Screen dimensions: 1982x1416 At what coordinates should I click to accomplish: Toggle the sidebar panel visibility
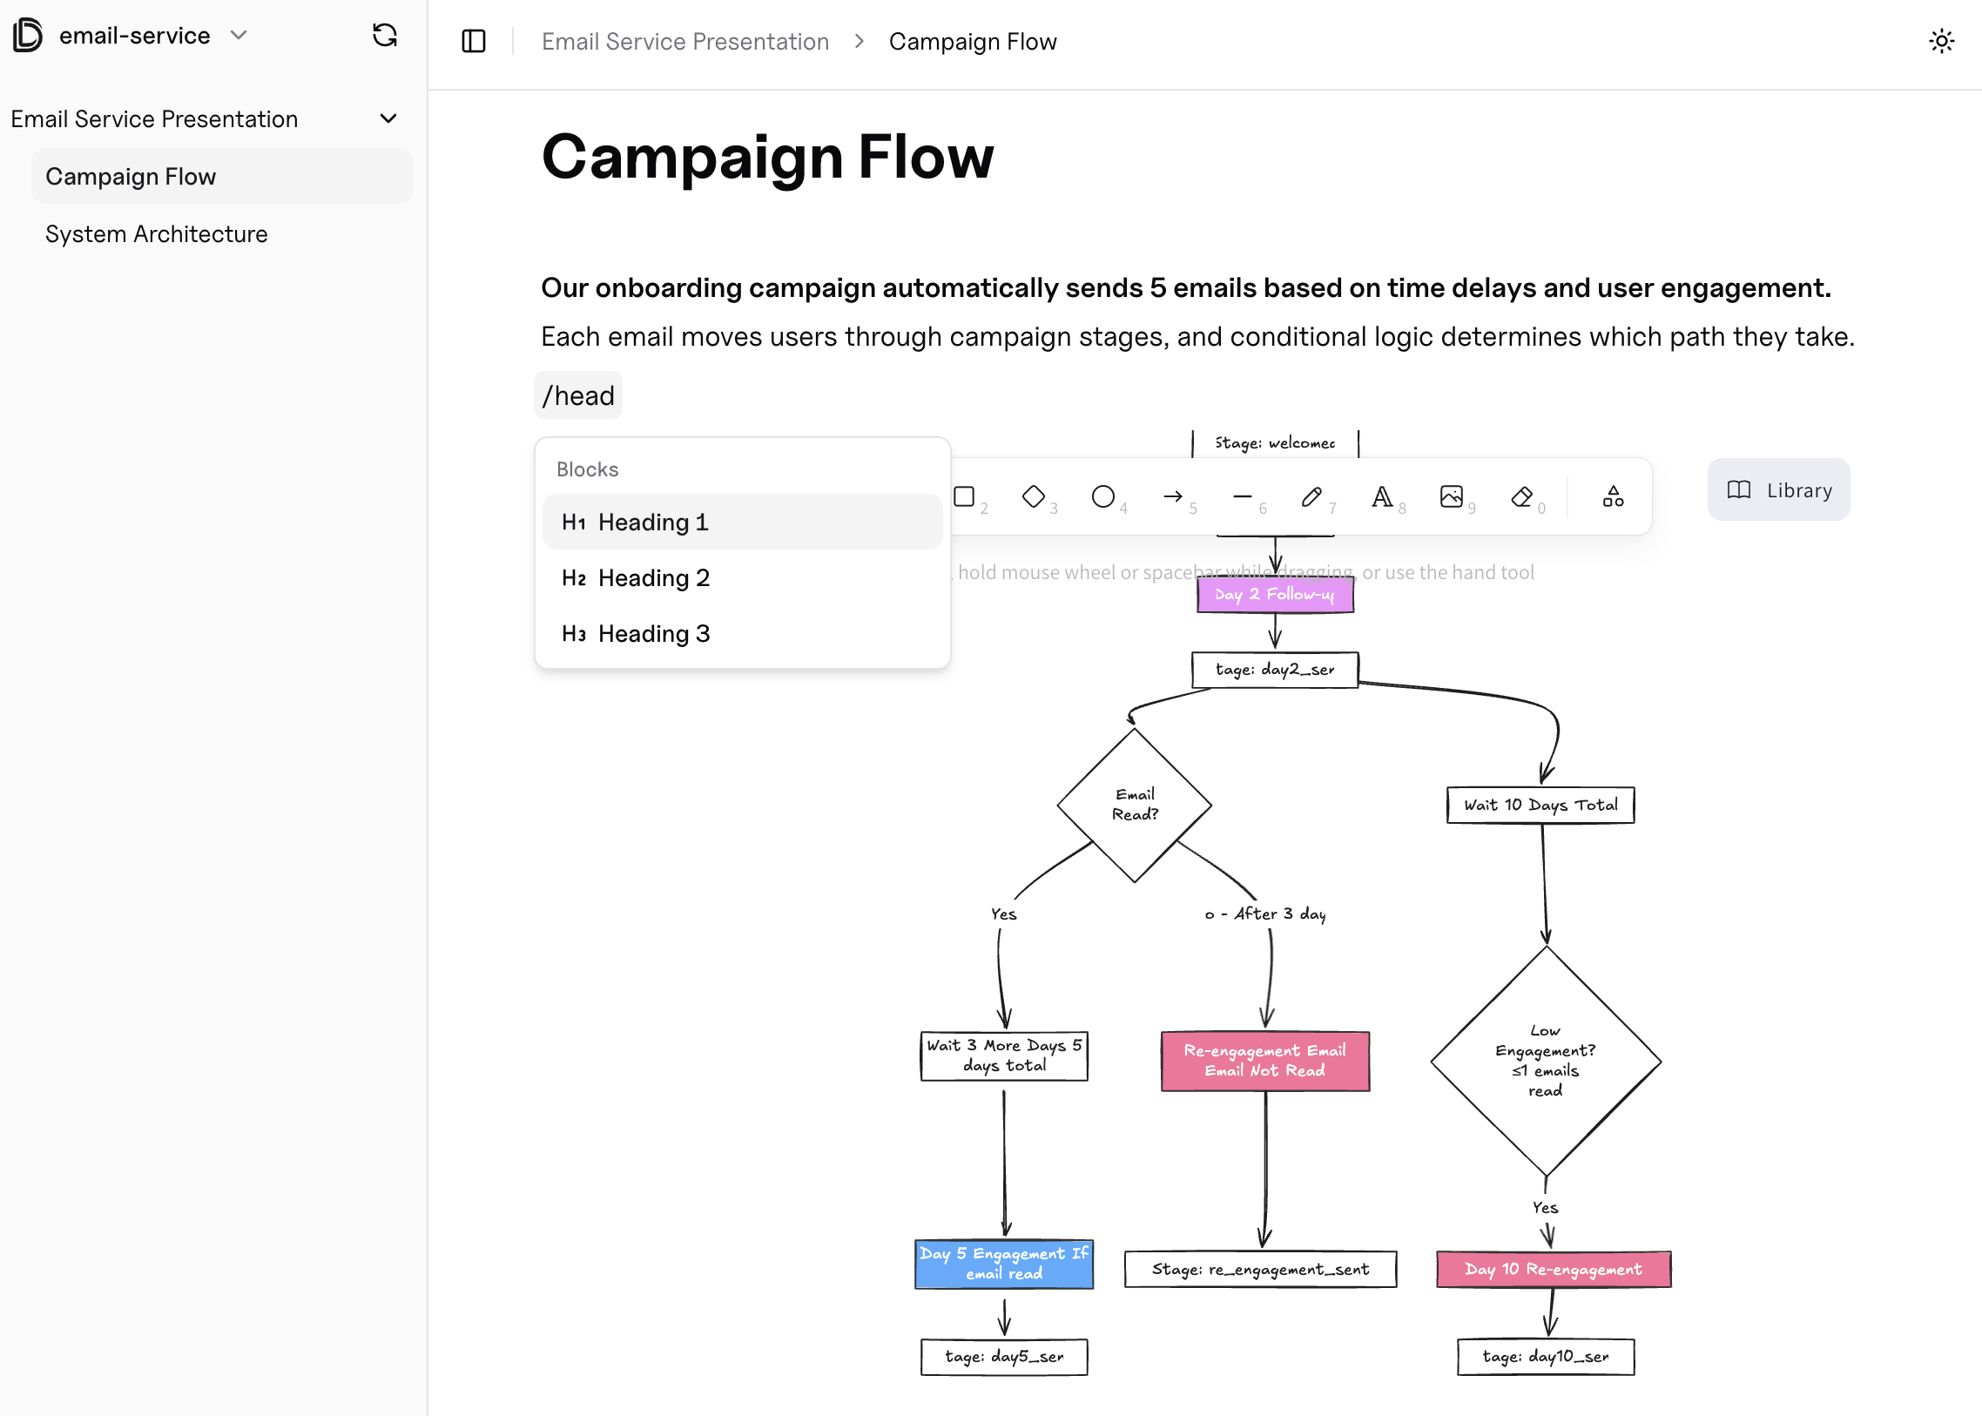click(474, 41)
